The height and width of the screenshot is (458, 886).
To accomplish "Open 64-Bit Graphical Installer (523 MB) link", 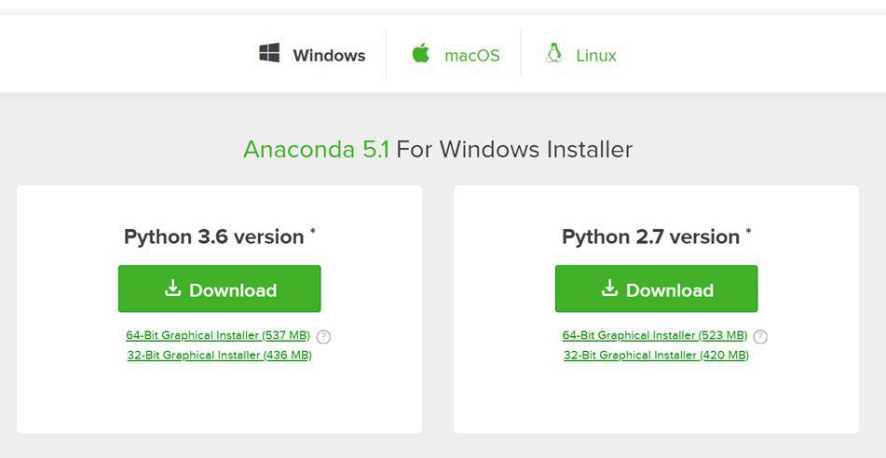I will tap(655, 335).
